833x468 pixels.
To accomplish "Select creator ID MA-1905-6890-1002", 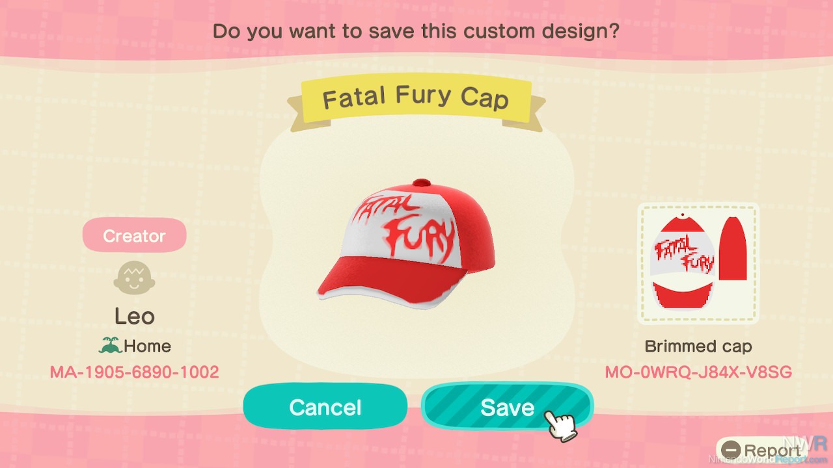I will tap(134, 372).
